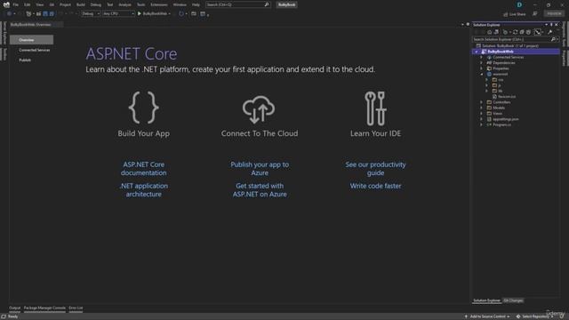Click Select Repository in status bar
569x320 pixels.
point(534,316)
